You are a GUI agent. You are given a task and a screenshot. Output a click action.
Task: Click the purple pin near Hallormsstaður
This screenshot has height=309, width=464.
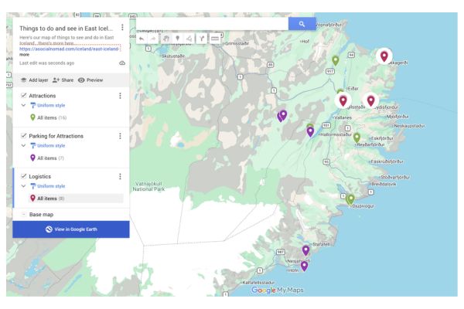pyautogui.click(x=310, y=131)
